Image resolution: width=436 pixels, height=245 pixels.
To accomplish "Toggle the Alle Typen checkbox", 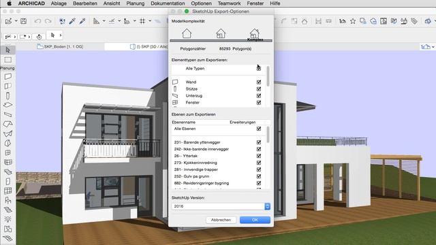I will (x=259, y=69).
